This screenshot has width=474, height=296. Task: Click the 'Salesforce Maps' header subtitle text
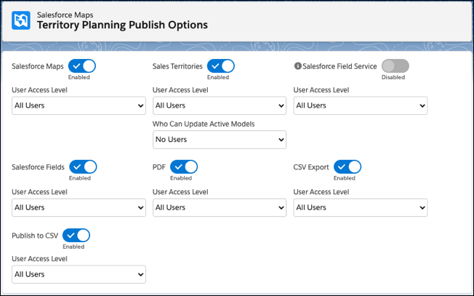coord(65,15)
